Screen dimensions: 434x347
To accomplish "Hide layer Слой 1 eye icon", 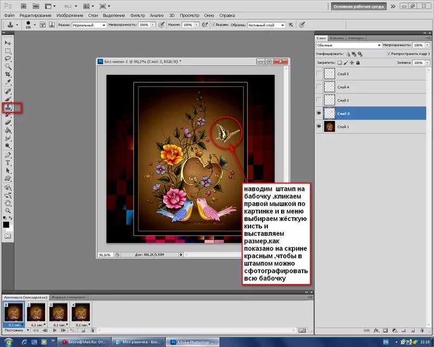I will click(319, 126).
